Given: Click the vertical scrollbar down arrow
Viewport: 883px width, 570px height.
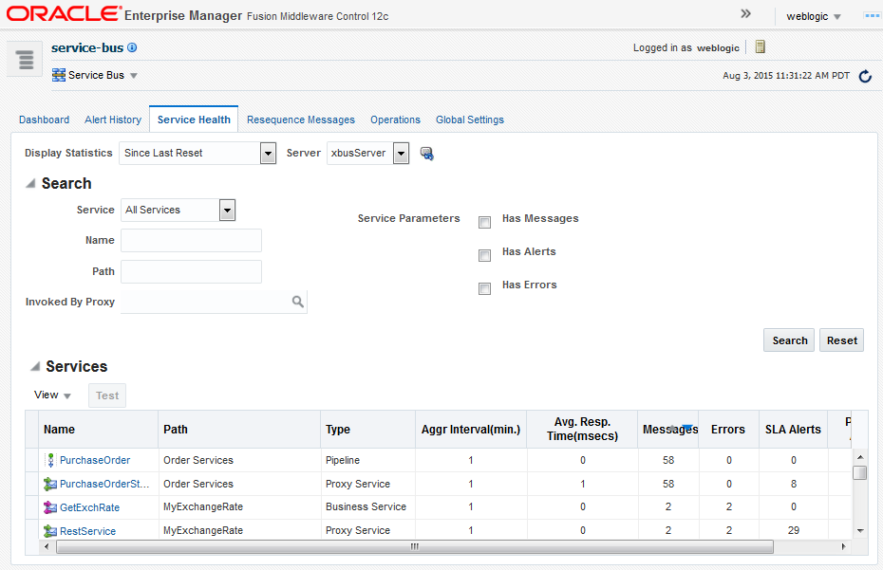Looking at the screenshot, I should click(860, 530).
